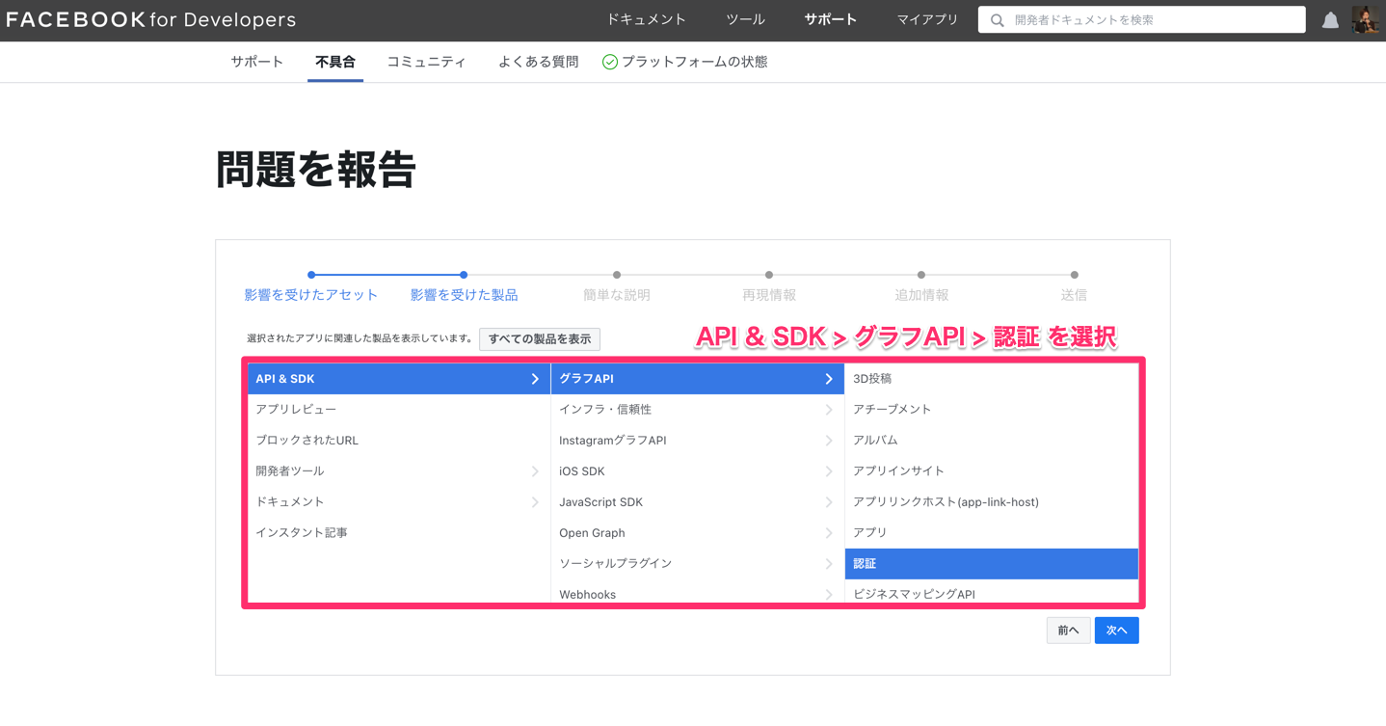
Task: Click the 送信 step label
Action: tap(1074, 295)
